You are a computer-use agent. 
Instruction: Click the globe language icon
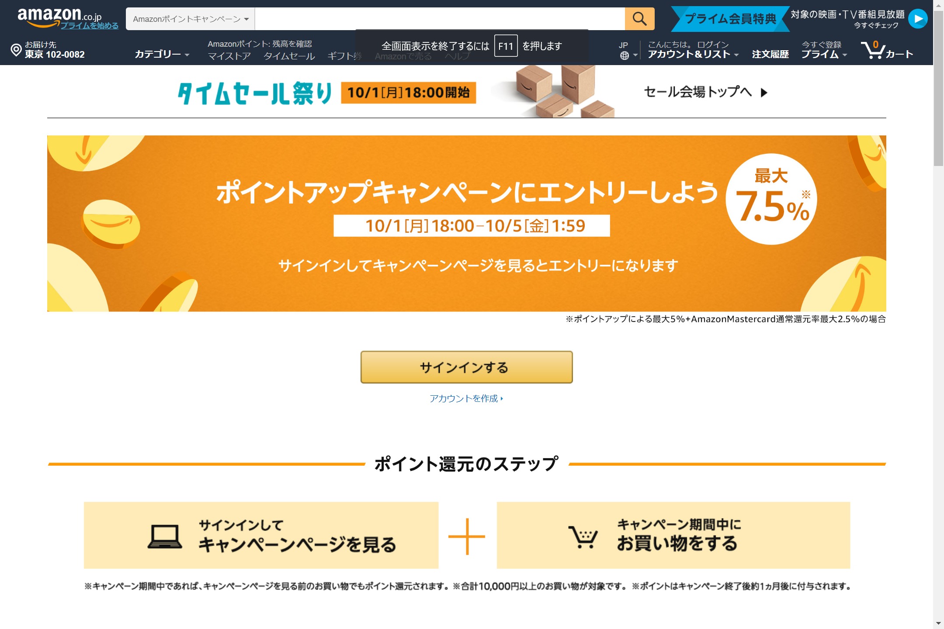[625, 55]
